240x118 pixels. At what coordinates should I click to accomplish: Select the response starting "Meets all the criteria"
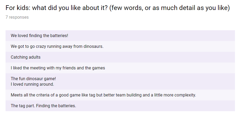pyautogui.click(x=103, y=95)
